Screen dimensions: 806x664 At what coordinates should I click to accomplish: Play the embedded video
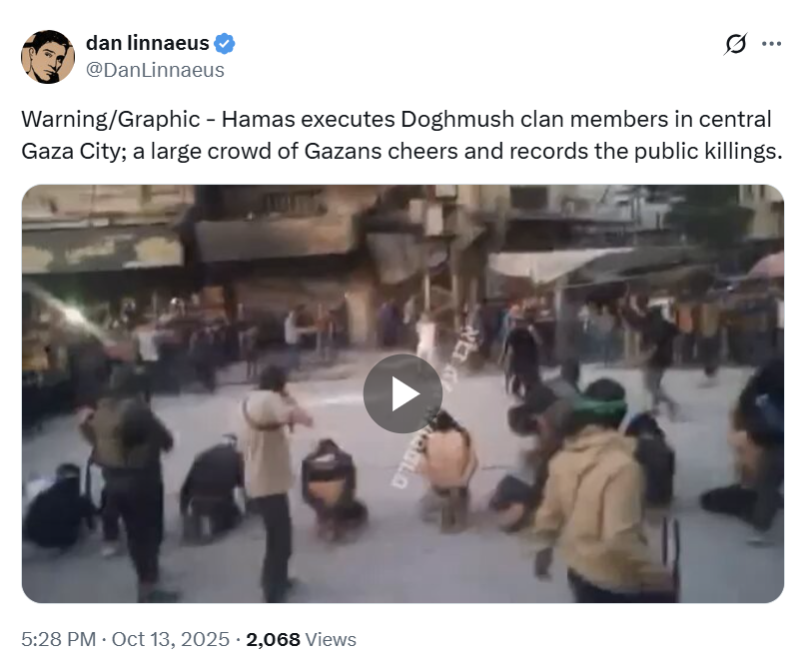[403, 393]
